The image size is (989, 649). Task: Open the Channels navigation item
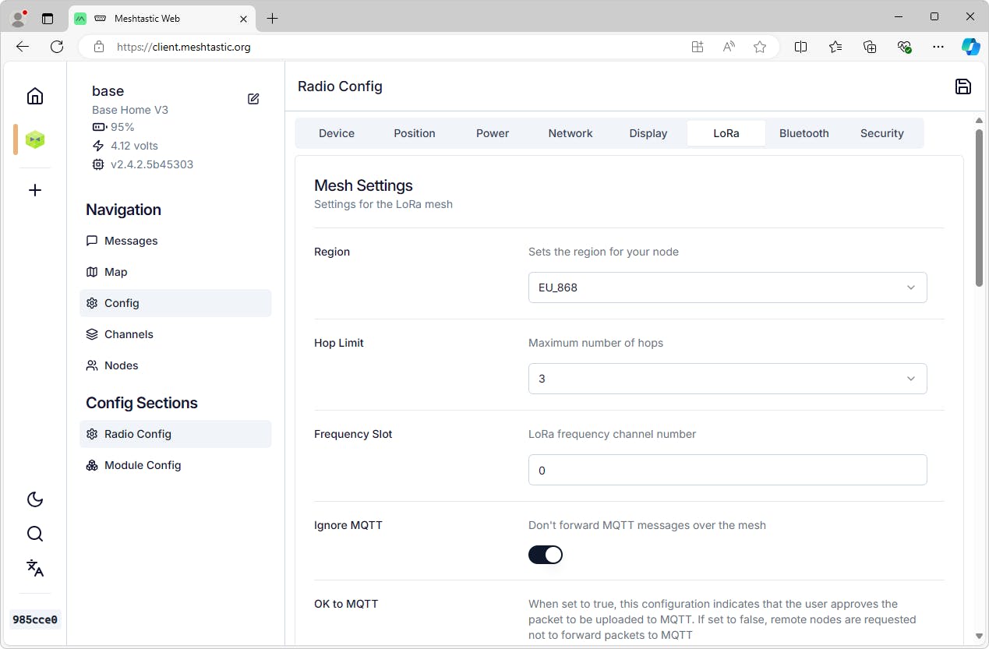(x=129, y=334)
